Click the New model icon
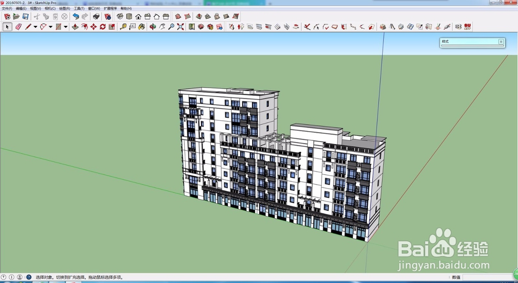 7,17
